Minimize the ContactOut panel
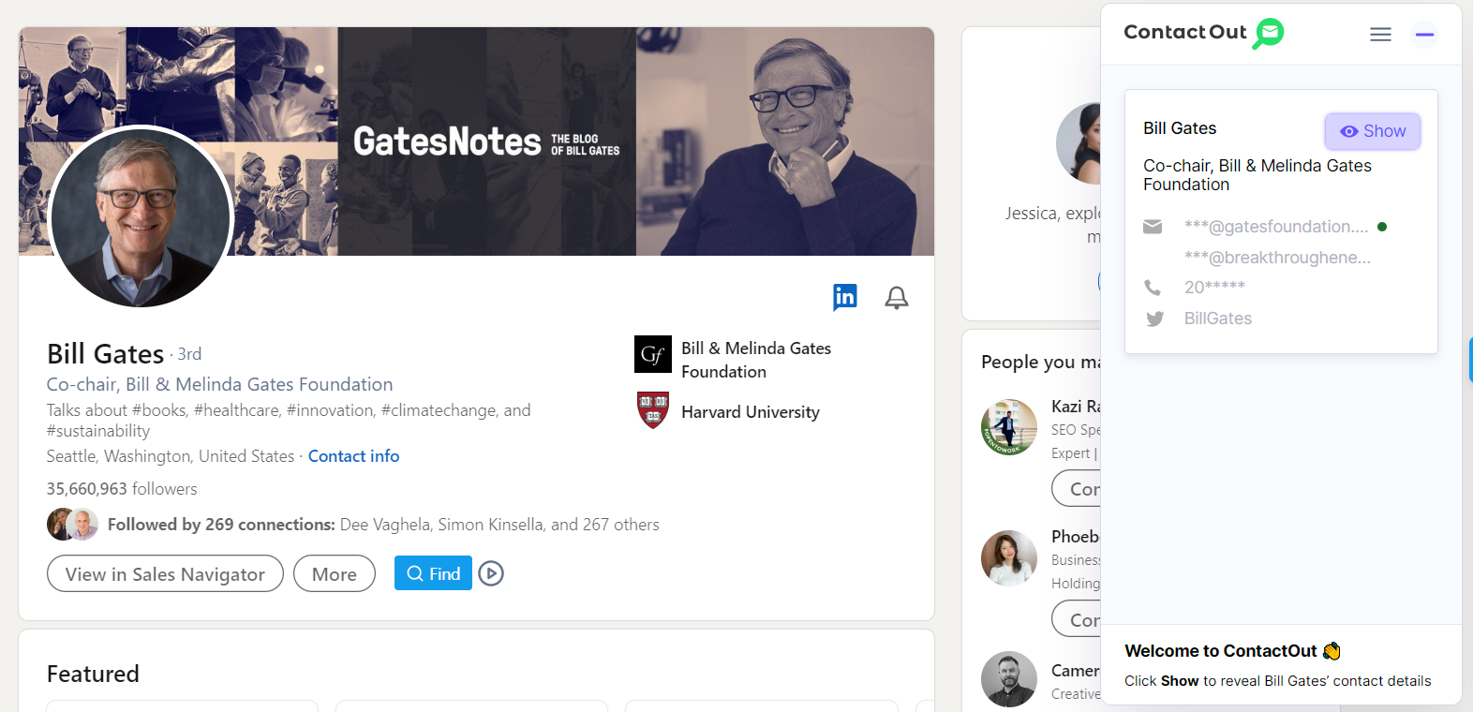The height and width of the screenshot is (712, 1473). tap(1424, 35)
